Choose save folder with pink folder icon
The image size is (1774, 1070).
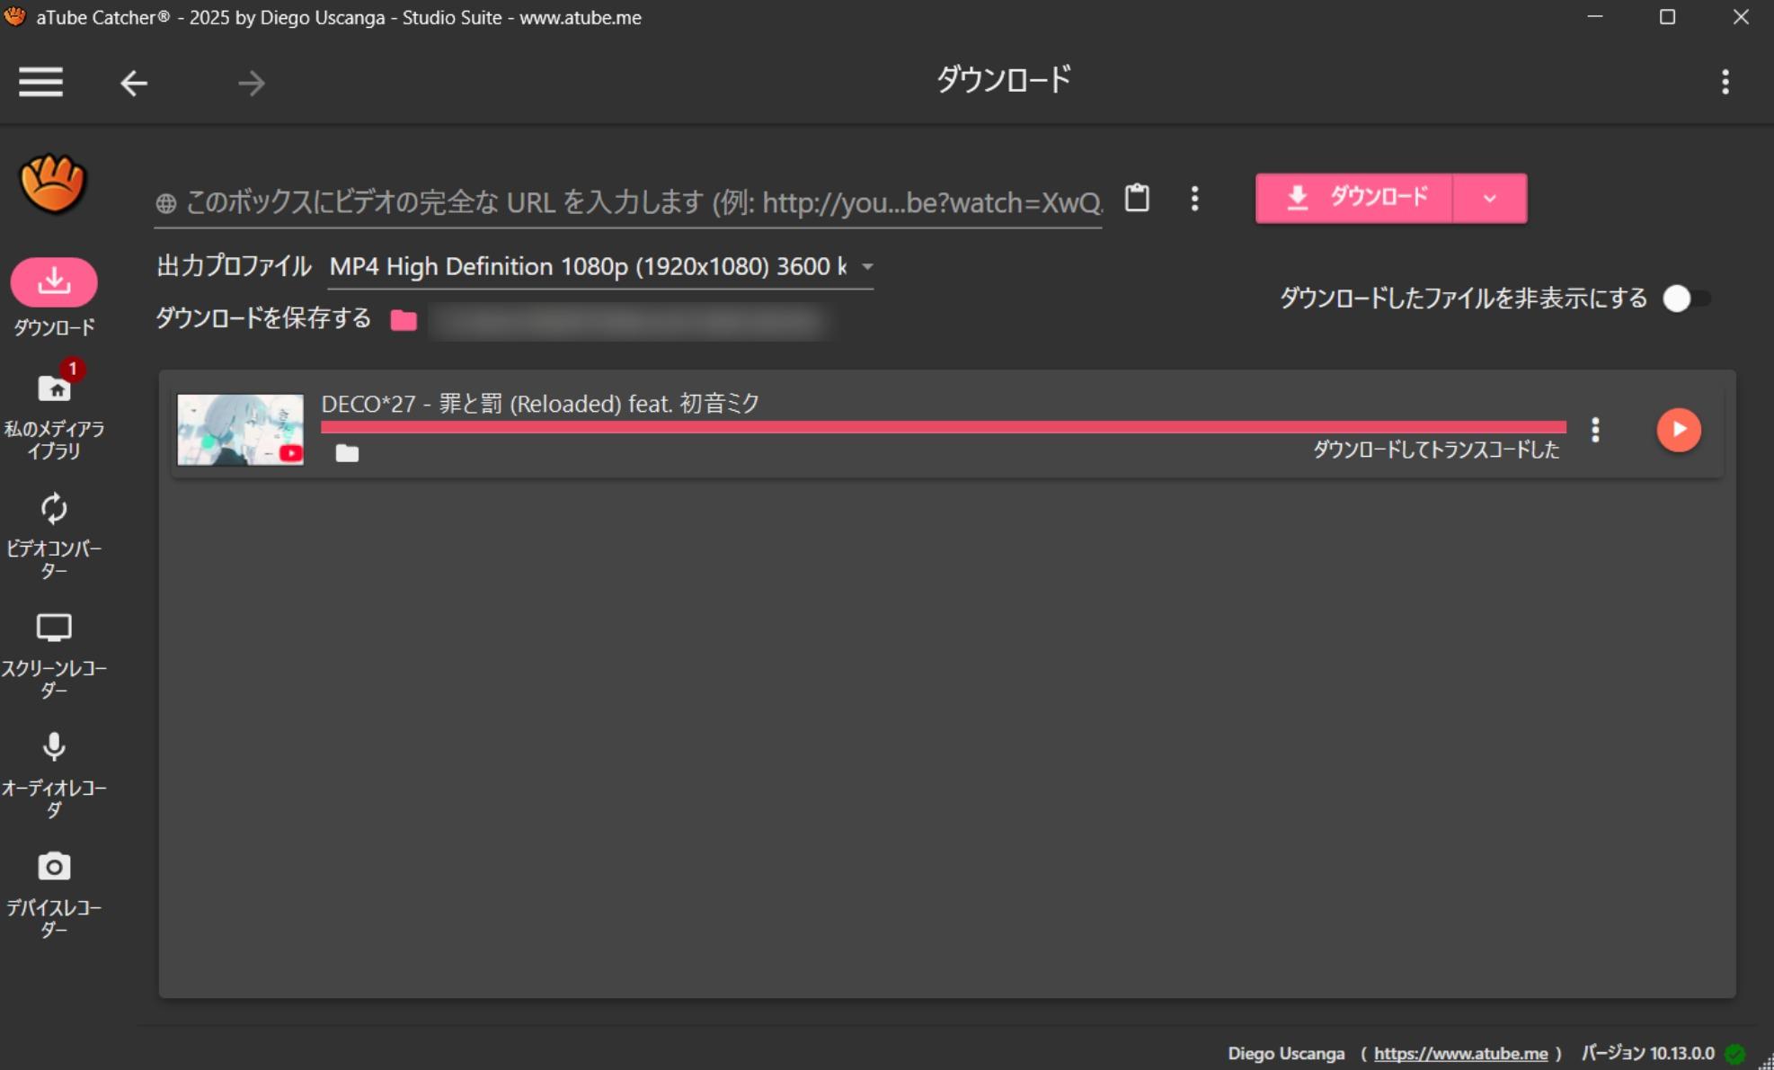coord(404,319)
